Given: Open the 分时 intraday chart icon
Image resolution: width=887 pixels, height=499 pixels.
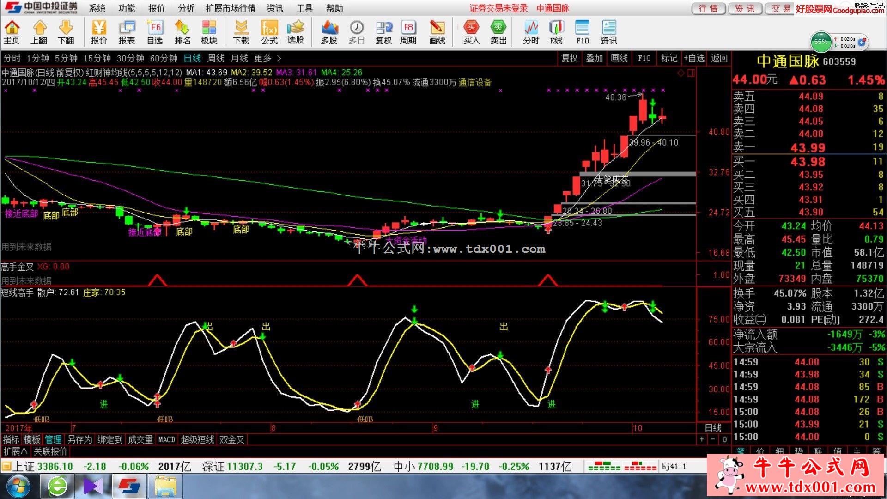Looking at the screenshot, I should [x=531, y=32].
